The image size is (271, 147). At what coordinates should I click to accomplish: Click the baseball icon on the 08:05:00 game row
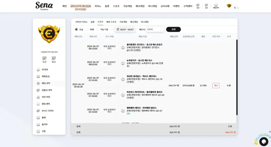(123, 63)
